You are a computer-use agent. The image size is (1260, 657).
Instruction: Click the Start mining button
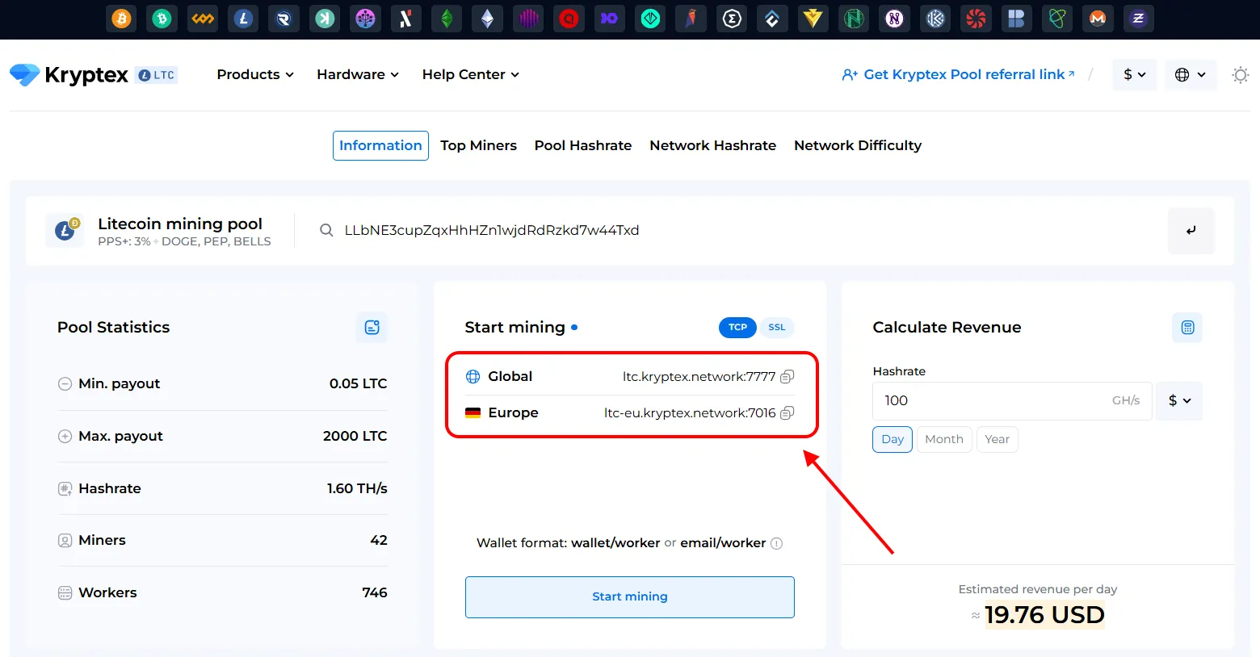630,597
